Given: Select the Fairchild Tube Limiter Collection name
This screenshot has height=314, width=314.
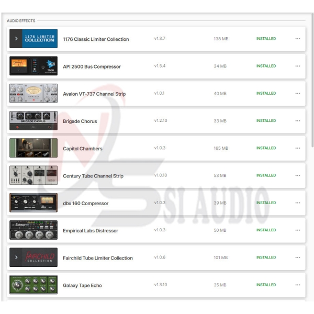Looking at the screenshot, I should 98,258.
